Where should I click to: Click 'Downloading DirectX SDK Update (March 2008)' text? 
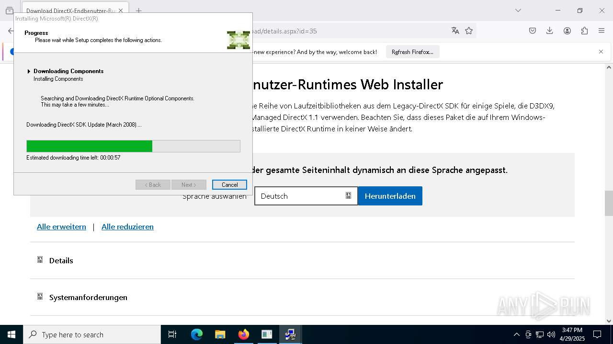(x=84, y=125)
